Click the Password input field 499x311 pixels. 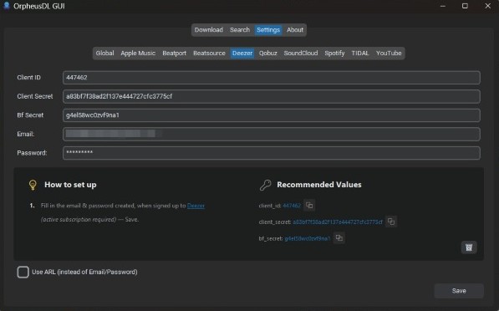point(272,153)
